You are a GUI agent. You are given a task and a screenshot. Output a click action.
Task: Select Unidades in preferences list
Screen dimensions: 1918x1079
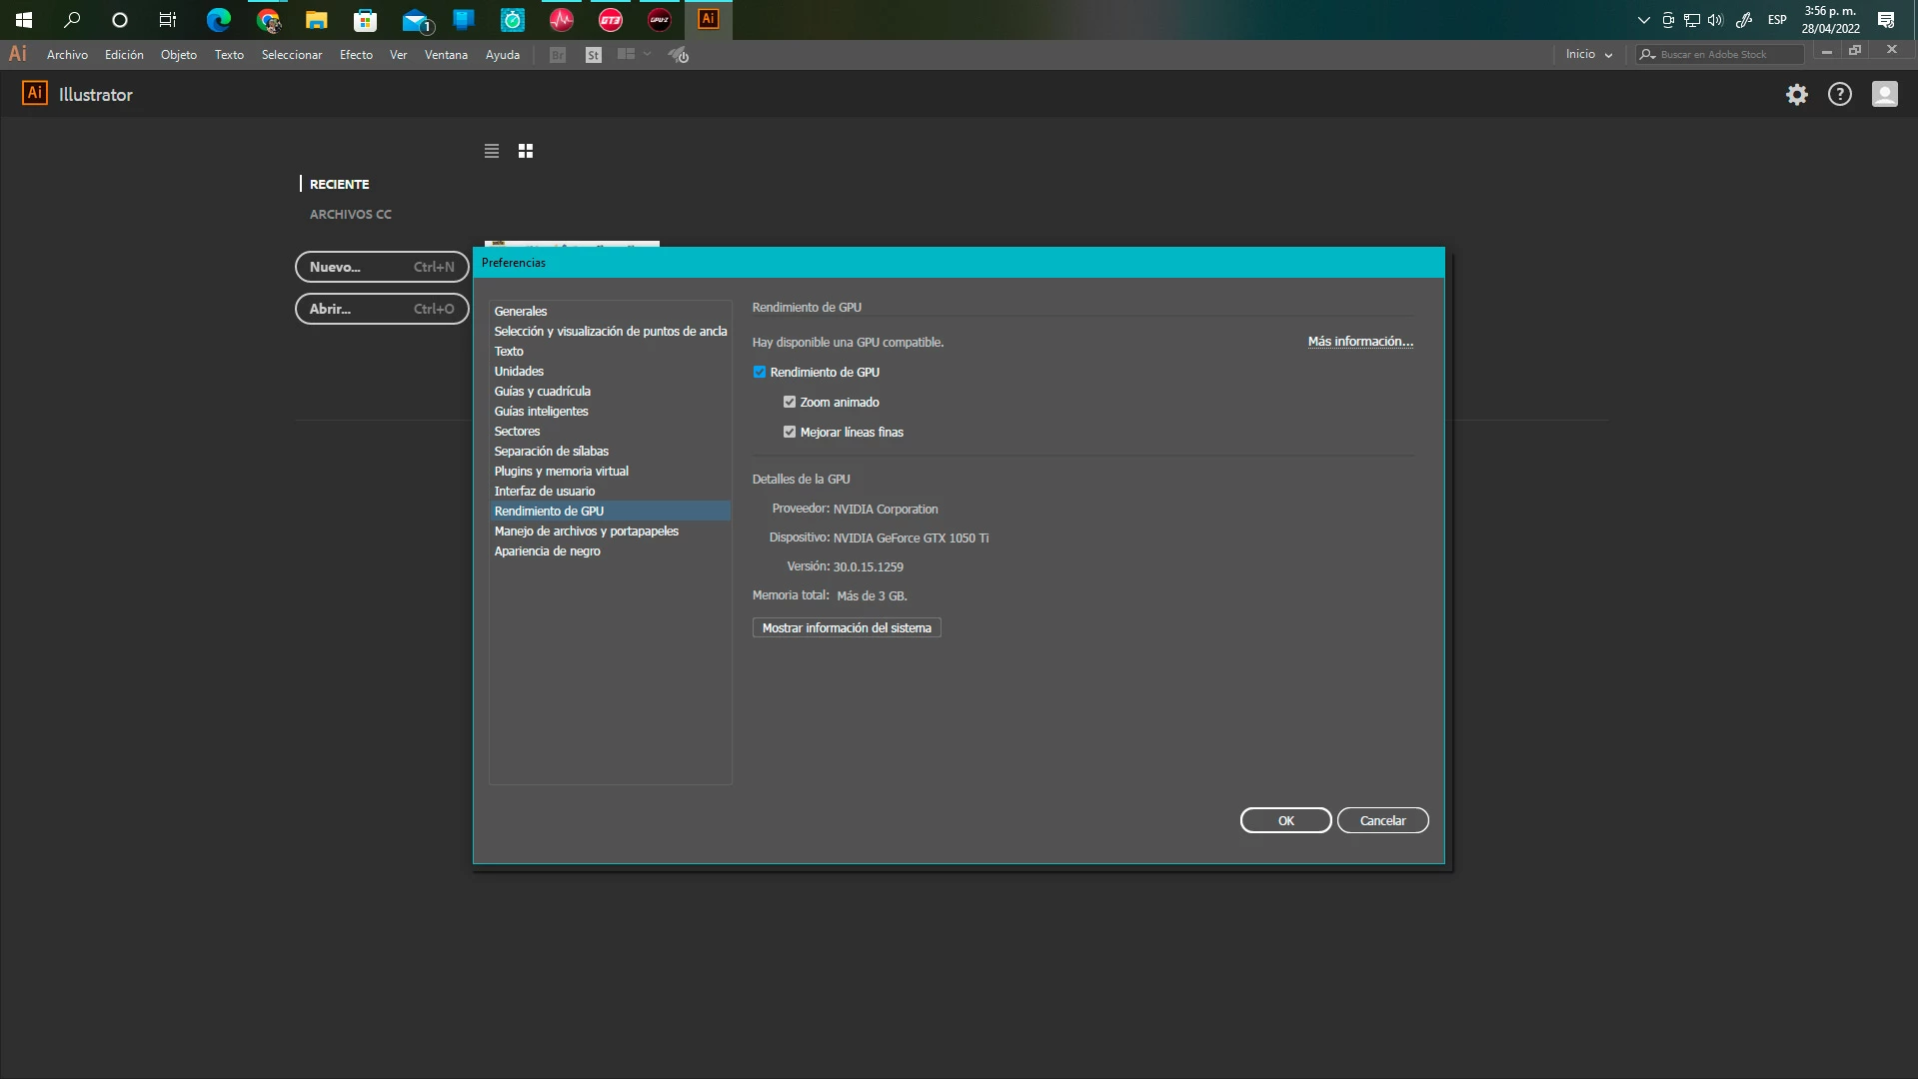pos(610,372)
